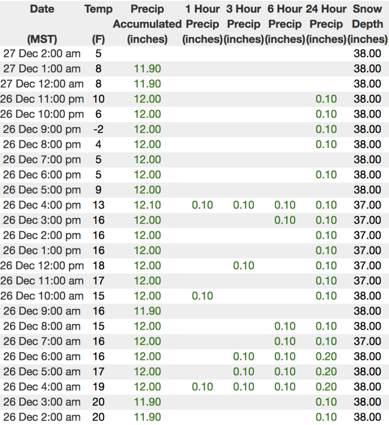Image resolution: width=389 pixels, height=425 pixels.
Task: Click accumulated precip for 27 Dec 1:00 am
Action: 146,69
